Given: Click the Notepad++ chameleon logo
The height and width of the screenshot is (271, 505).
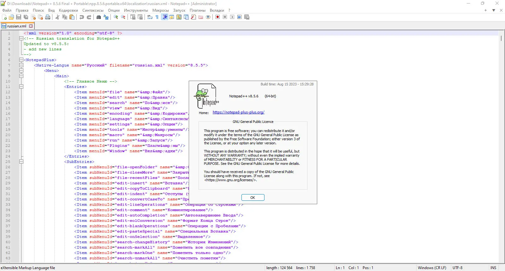Looking at the screenshot, I should (x=206, y=96).
